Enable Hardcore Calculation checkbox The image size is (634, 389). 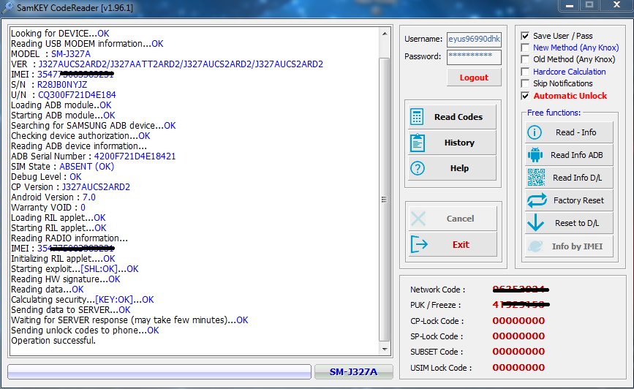[525, 72]
